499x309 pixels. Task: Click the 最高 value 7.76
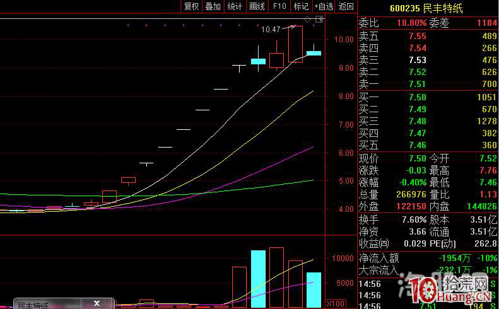(x=488, y=170)
